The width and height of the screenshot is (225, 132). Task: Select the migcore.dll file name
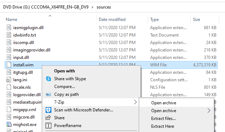tap(24, 117)
